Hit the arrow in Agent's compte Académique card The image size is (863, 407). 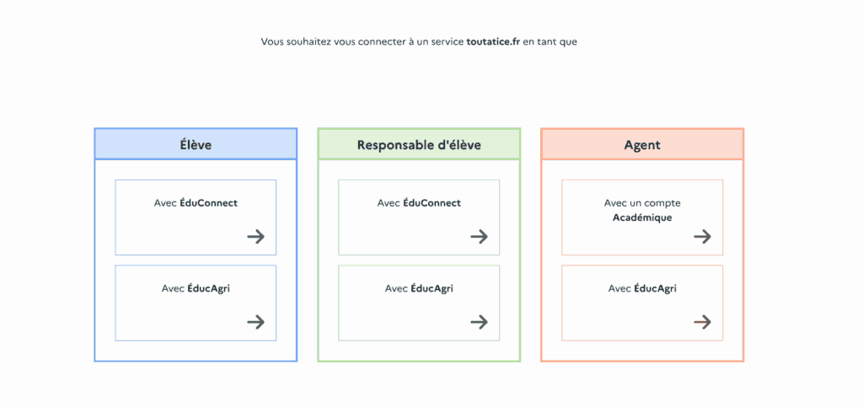pyautogui.click(x=702, y=237)
